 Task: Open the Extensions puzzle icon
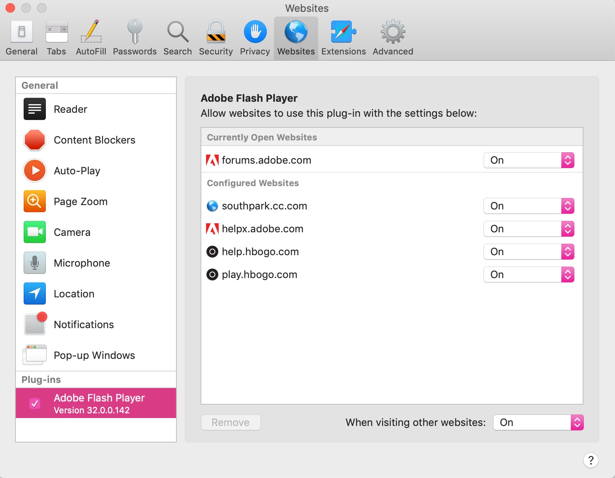click(343, 32)
